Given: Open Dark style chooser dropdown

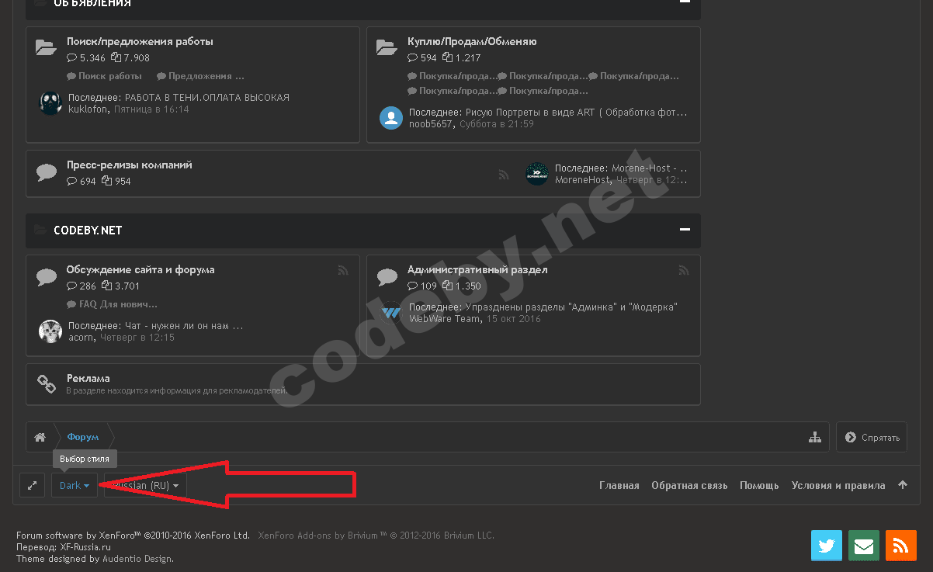Looking at the screenshot, I should click(x=75, y=485).
